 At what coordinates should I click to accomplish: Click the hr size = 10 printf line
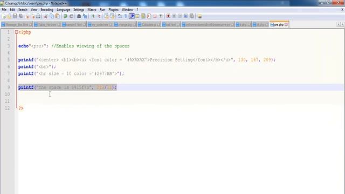click(71, 74)
